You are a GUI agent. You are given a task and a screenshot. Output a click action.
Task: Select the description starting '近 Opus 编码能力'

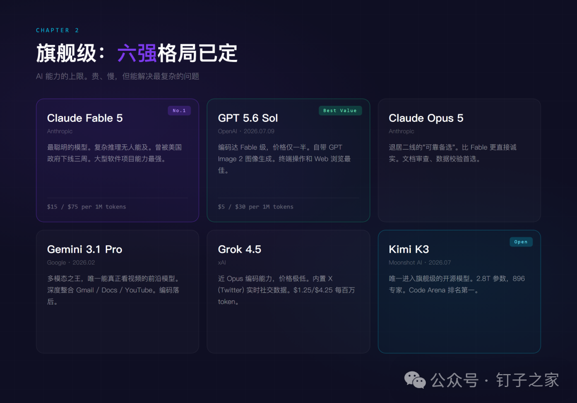286,290
